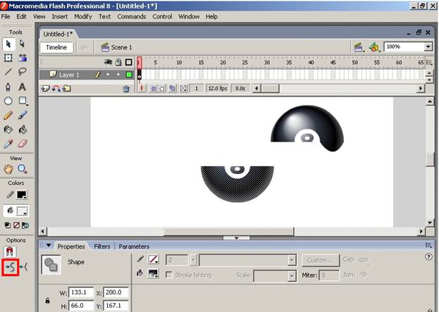Toggle show/hide all layers eye
439x312 pixels.
(108, 62)
